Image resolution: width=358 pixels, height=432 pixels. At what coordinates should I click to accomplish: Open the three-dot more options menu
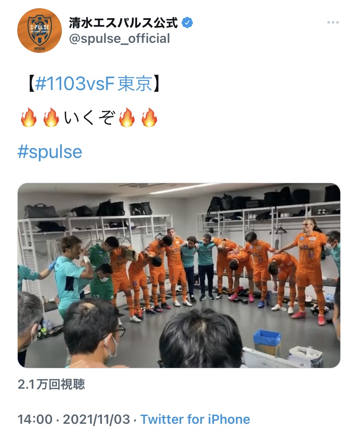pyautogui.click(x=333, y=23)
